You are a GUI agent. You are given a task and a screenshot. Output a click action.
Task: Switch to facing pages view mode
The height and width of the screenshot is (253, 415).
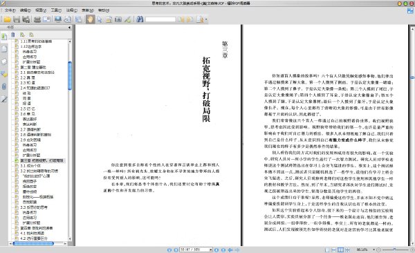340,250
